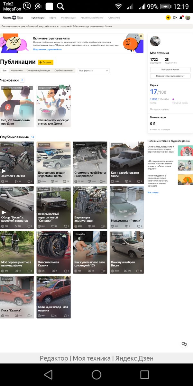193x386 pixels.
Task: Open three-dots menu on 'Вариатор в эксплуатации' card
Action: (x=104, y=189)
